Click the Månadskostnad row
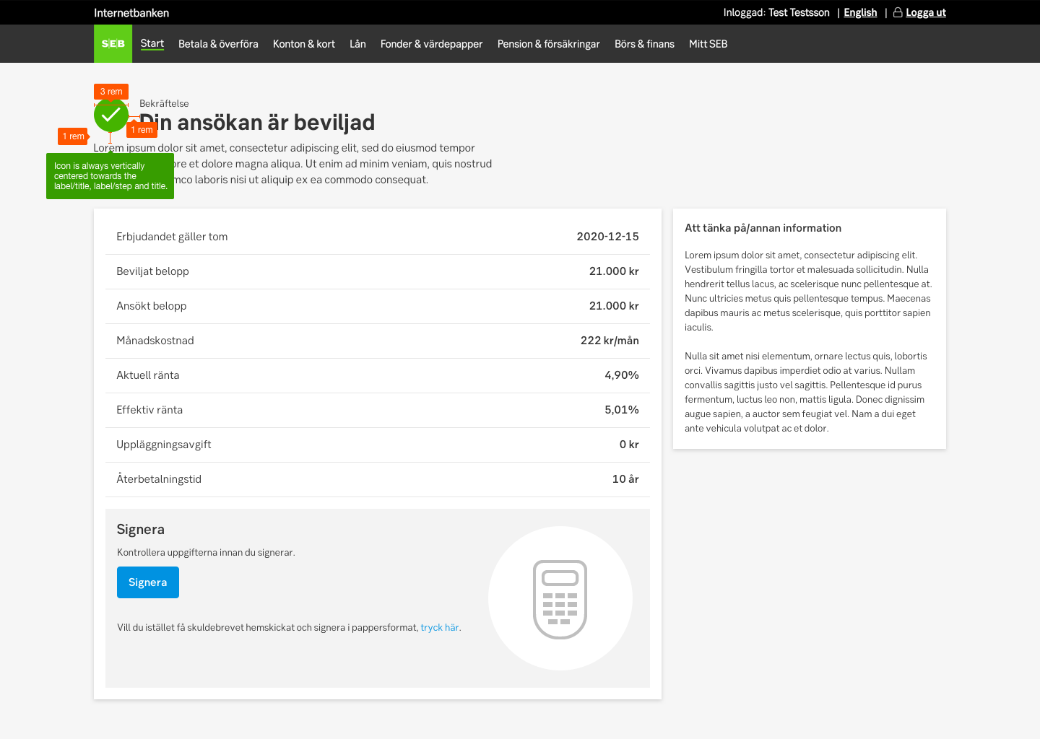Viewport: 1040px width, 739px height. click(377, 341)
